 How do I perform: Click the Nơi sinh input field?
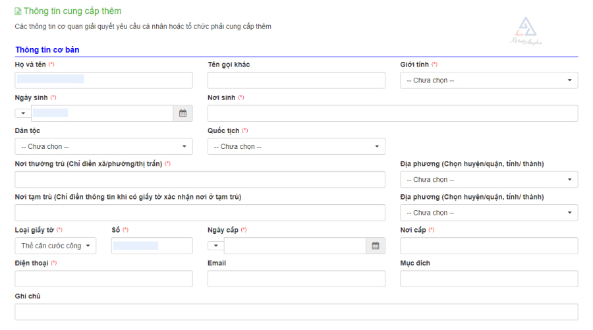(393, 113)
